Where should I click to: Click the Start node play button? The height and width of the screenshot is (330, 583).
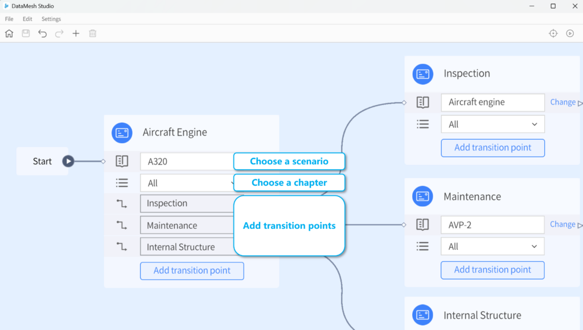click(68, 161)
